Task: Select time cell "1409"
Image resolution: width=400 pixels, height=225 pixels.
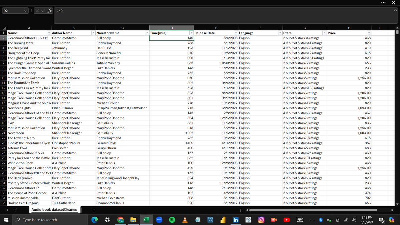Action: [171, 143]
